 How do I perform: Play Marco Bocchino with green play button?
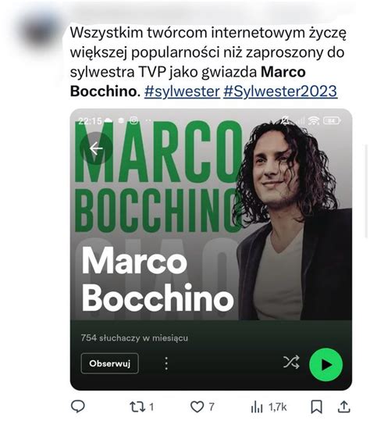[x=326, y=365]
